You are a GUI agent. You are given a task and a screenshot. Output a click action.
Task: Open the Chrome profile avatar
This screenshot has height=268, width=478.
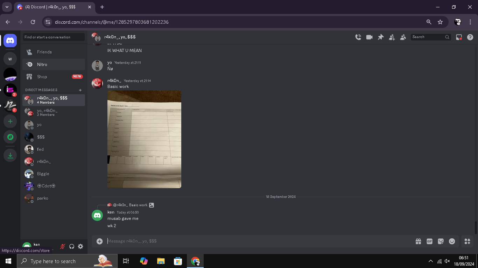pyautogui.click(x=458, y=22)
